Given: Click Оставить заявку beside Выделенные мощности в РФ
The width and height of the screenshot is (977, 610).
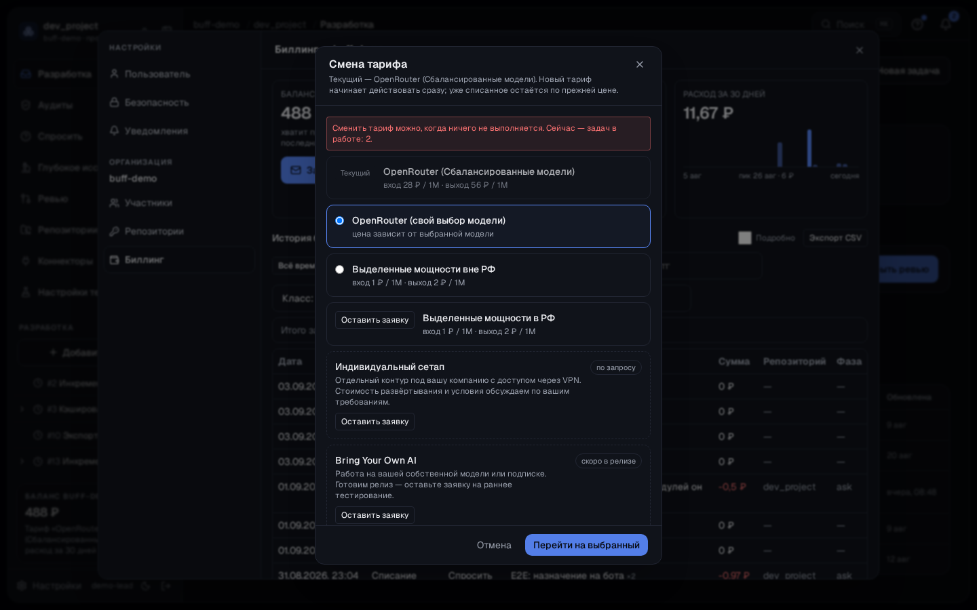Looking at the screenshot, I should 375,320.
